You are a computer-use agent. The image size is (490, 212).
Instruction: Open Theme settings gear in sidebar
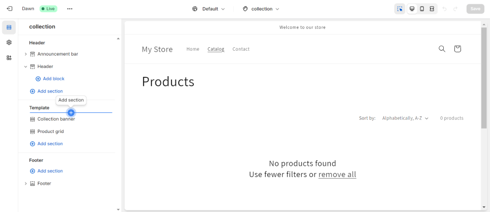tap(9, 42)
